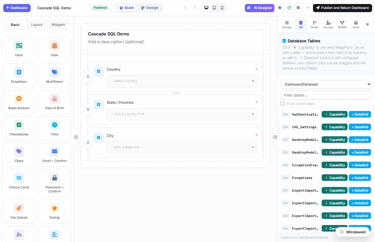This screenshot has width=375, height=242.
Task: Select the Exceptions table name
Action: click(302, 178)
